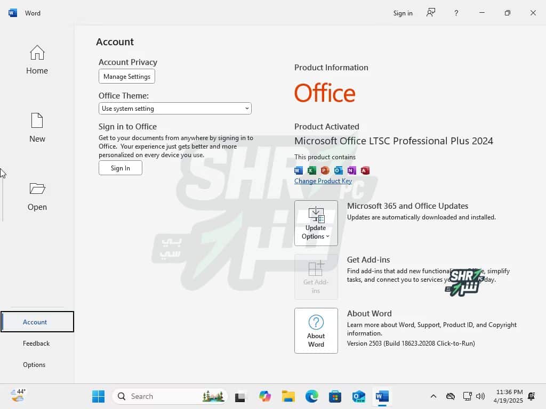Open File Explorer from the taskbar
The width and height of the screenshot is (546, 409).
(288, 396)
